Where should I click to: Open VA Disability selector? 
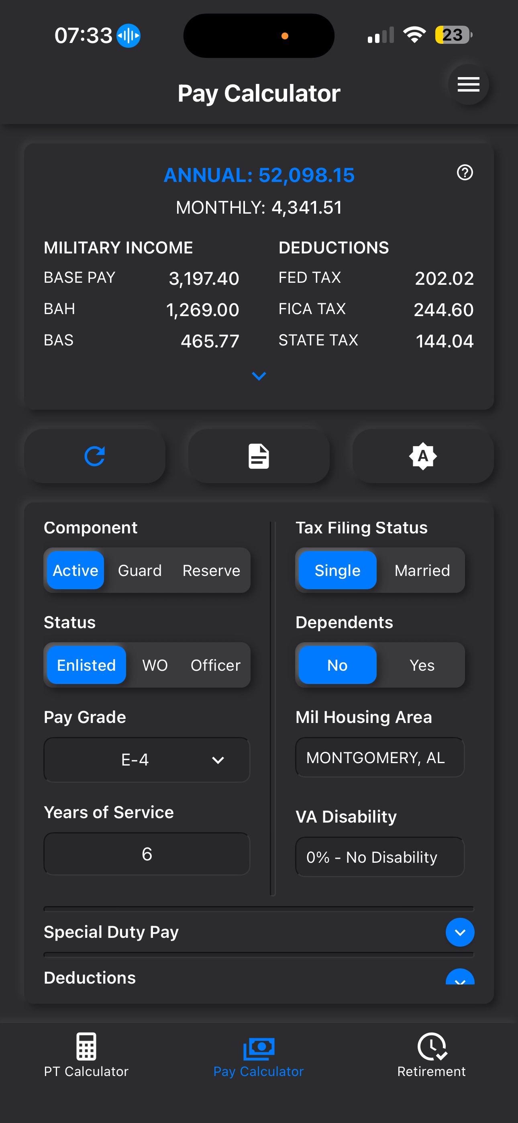(x=380, y=857)
